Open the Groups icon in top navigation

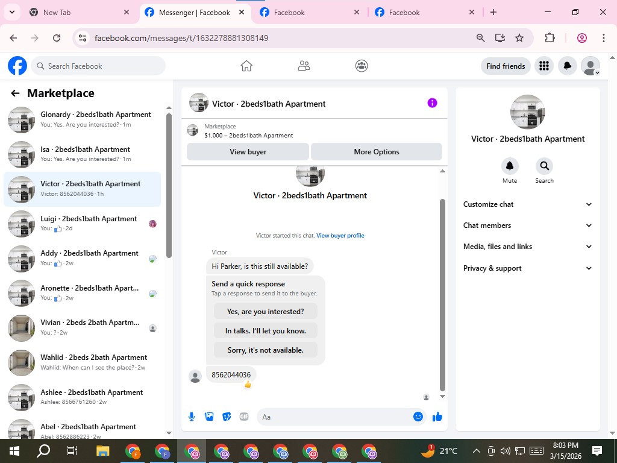(x=362, y=66)
